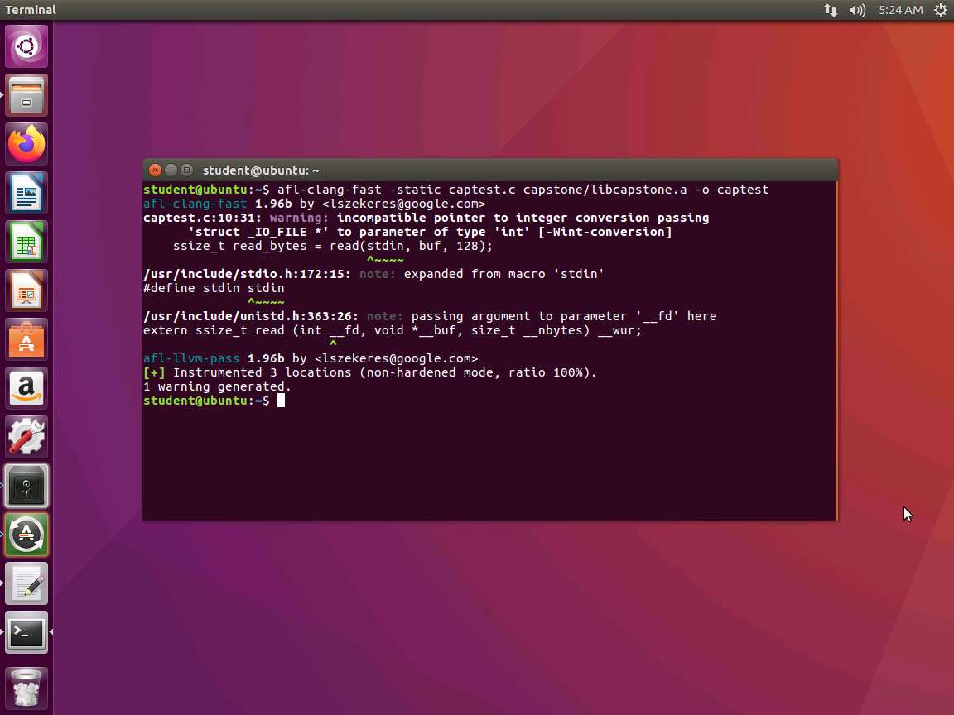Open Firefox web browser

(x=26, y=144)
